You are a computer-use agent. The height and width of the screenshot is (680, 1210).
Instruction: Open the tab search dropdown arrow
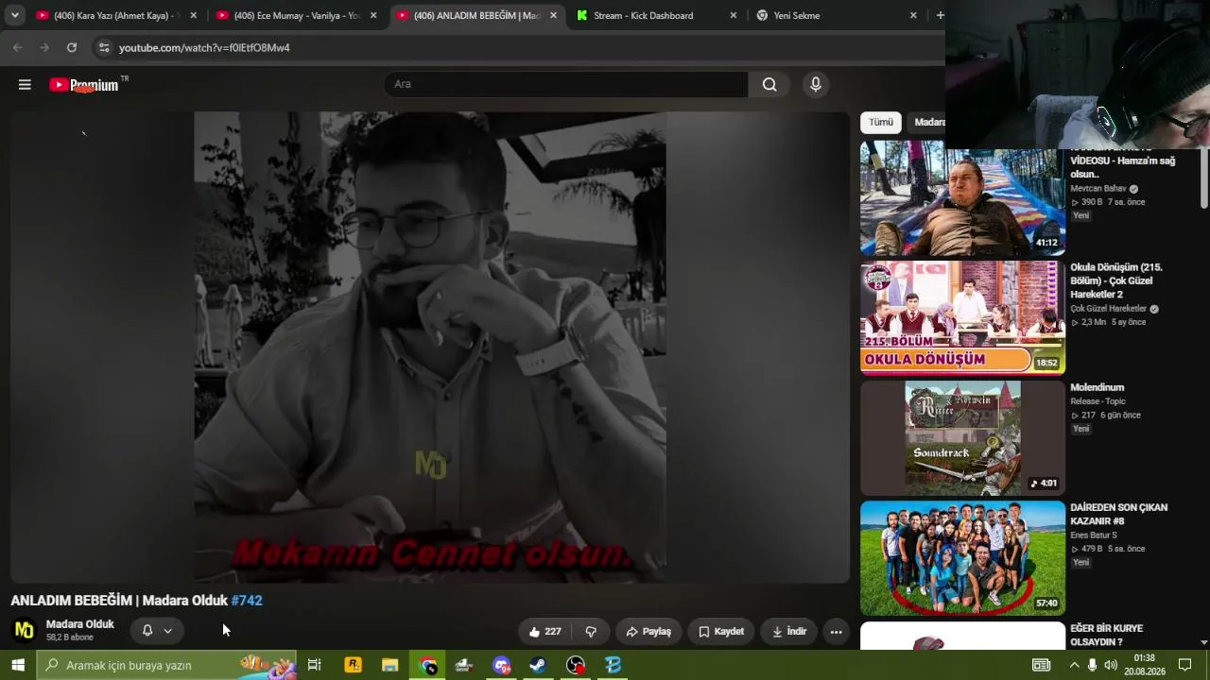pos(15,15)
